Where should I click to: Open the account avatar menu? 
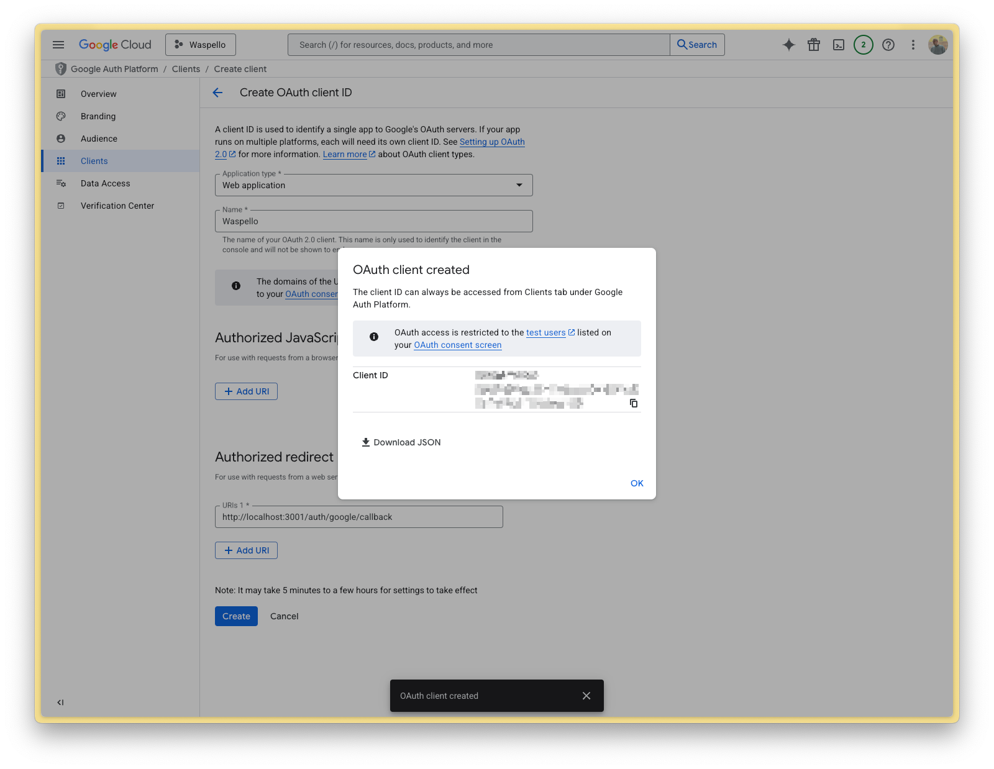pyautogui.click(x=938, y=44)
